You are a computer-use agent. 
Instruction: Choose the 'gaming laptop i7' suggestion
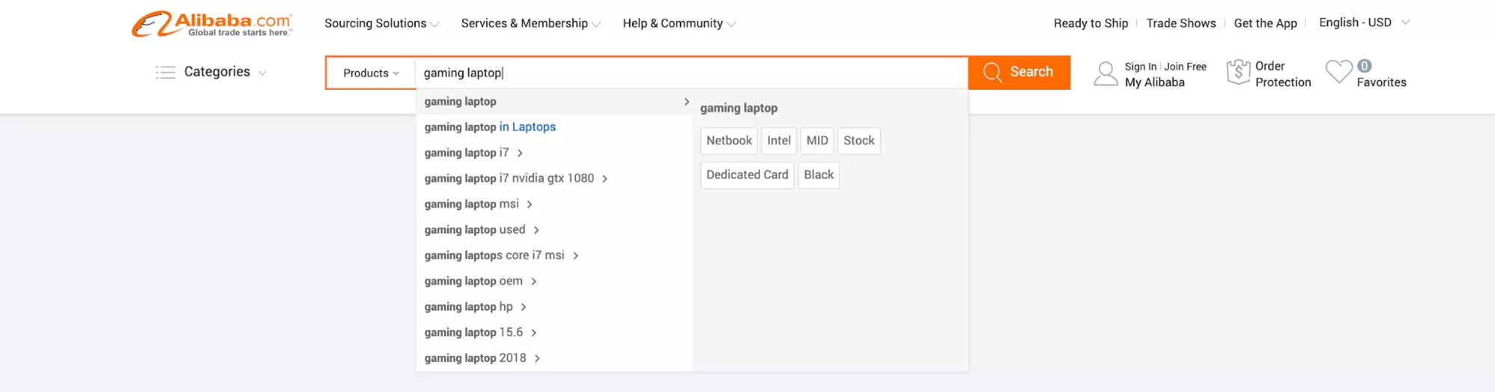pyautogui.click(x=554, y=153)
